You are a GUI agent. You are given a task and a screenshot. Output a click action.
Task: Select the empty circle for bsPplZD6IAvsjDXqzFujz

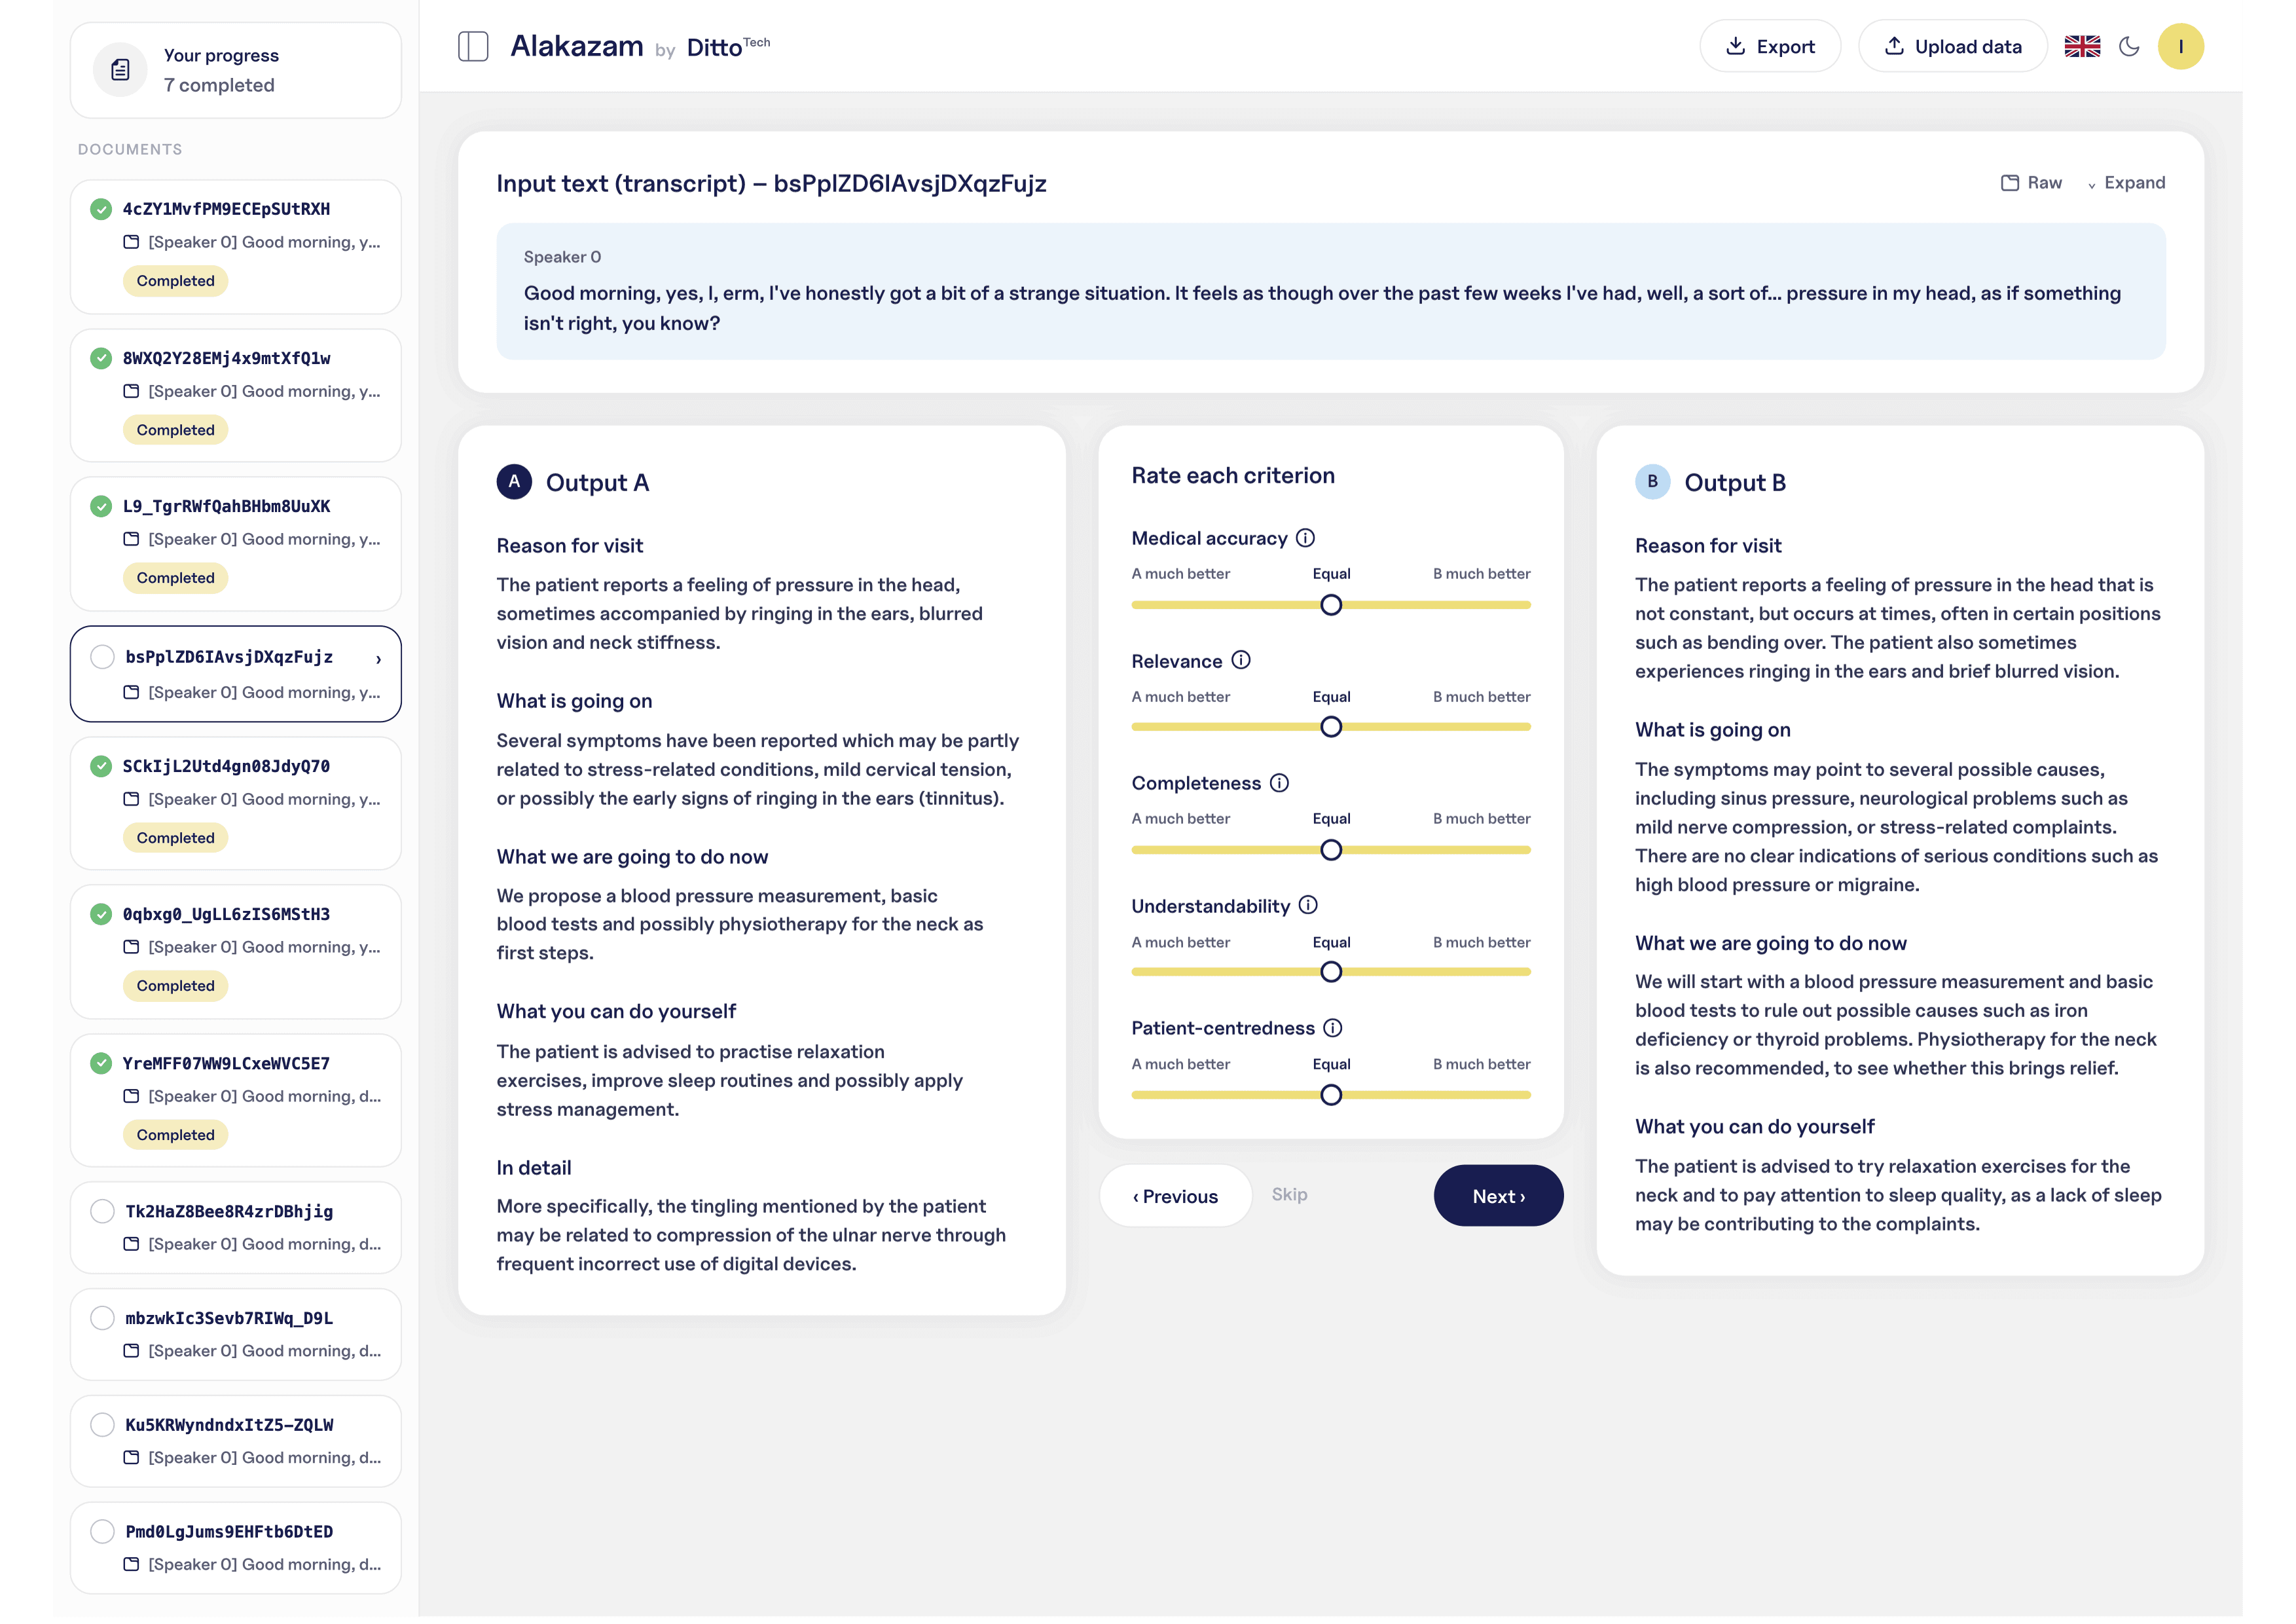pos(102,657)
